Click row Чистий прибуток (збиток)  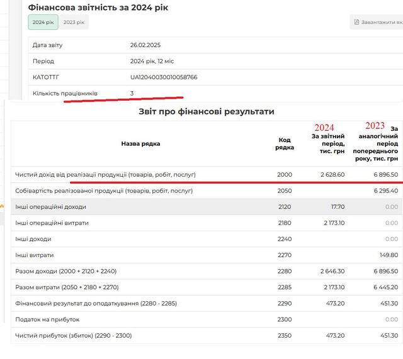[x=207, y=336]
